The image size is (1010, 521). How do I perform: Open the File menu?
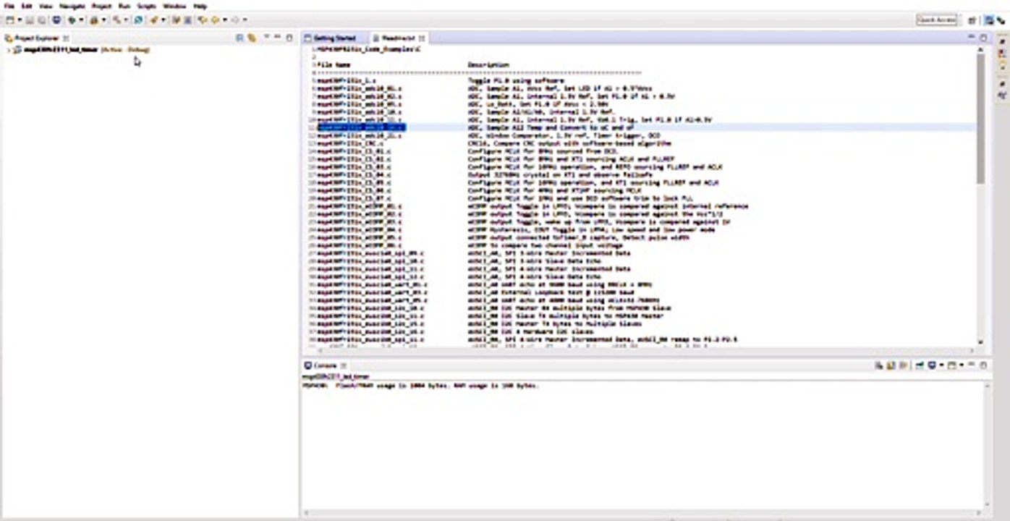point(9,6)
